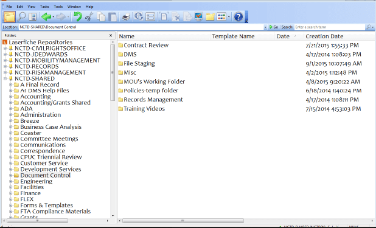Click the colored view-mode grid icon
The image size is (376, 228).
pos(221,17)
